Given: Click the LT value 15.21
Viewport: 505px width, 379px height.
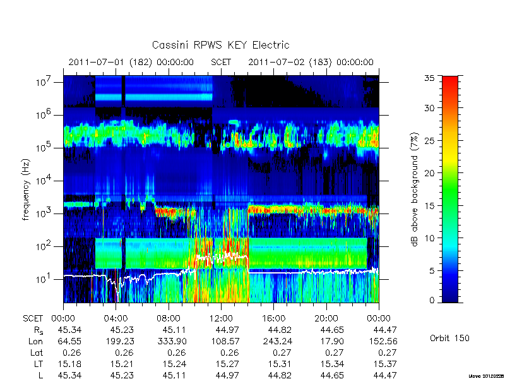Looking at the screenshot, I should pos(122,364).
